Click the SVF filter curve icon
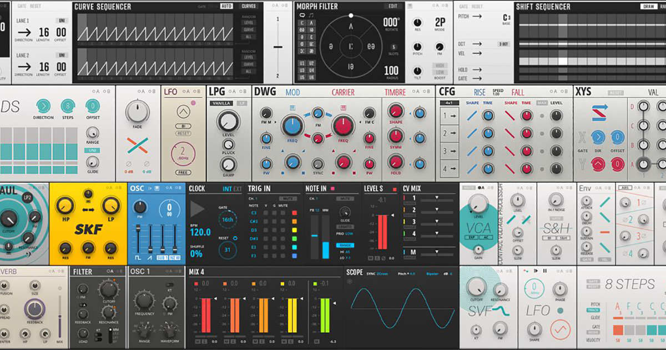 502,311
